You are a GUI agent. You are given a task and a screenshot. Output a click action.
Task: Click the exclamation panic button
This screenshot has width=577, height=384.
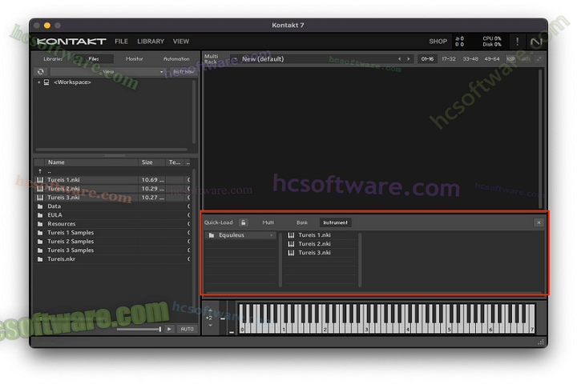tap(517, 42)
